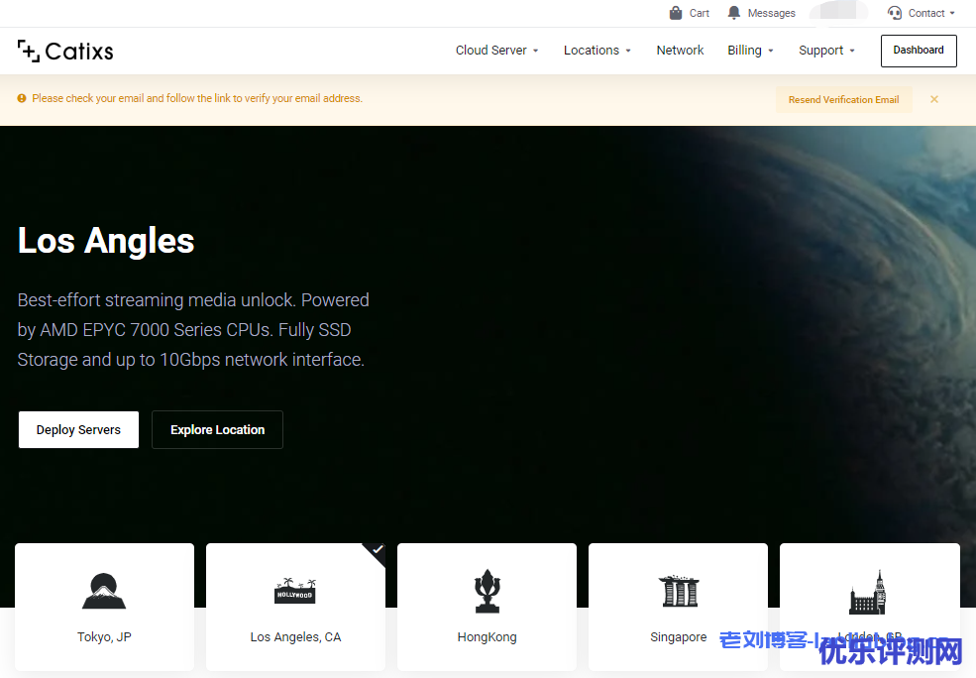Click the selected checkmark on Los Angeles card
This screenshot has width=976, height=678.
(x=377, y=550)
